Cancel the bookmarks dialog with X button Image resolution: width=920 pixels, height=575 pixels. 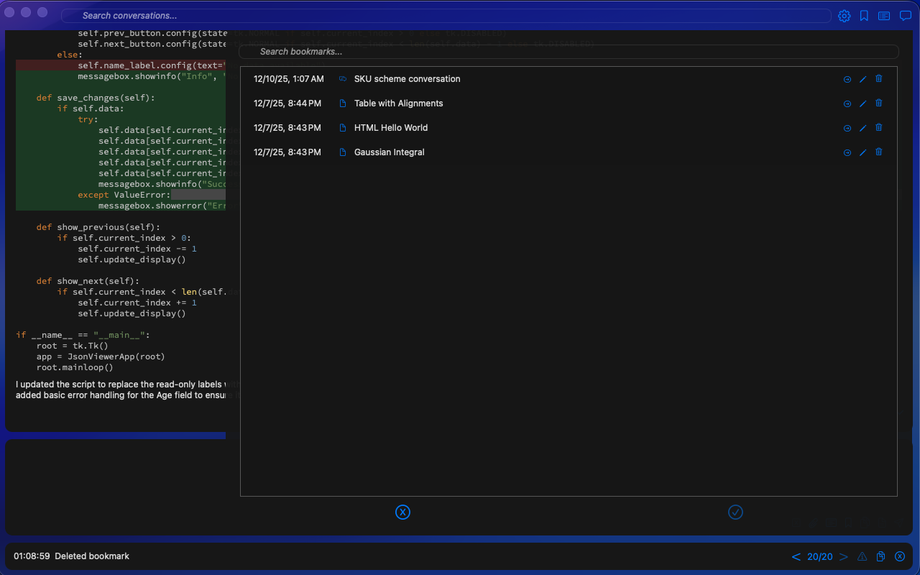[x=402, y=512]
